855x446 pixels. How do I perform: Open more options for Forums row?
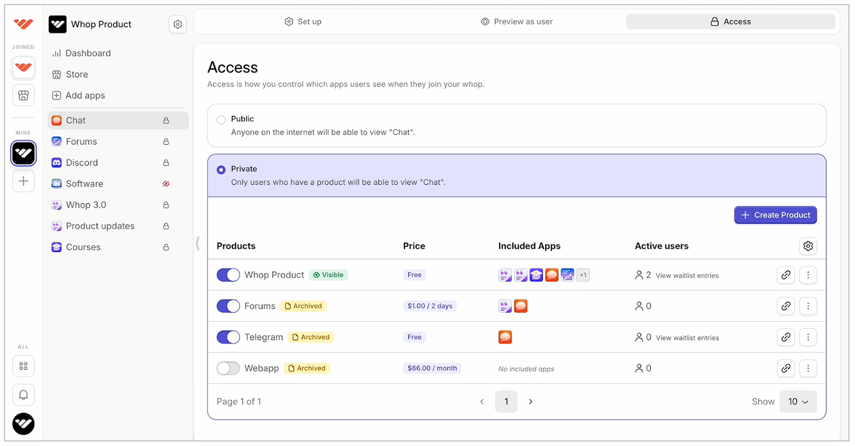[x=808, y=306]
